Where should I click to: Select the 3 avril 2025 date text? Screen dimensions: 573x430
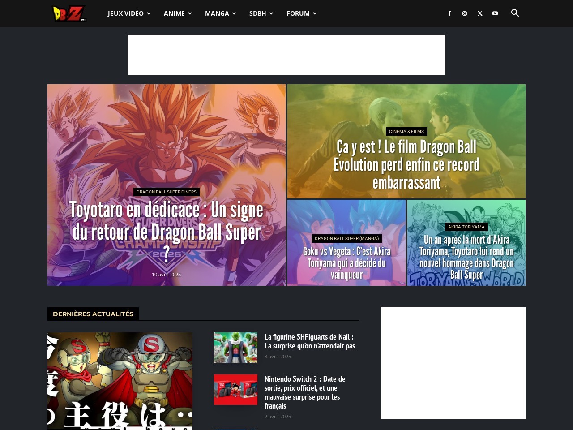click(x=278, y=357)
